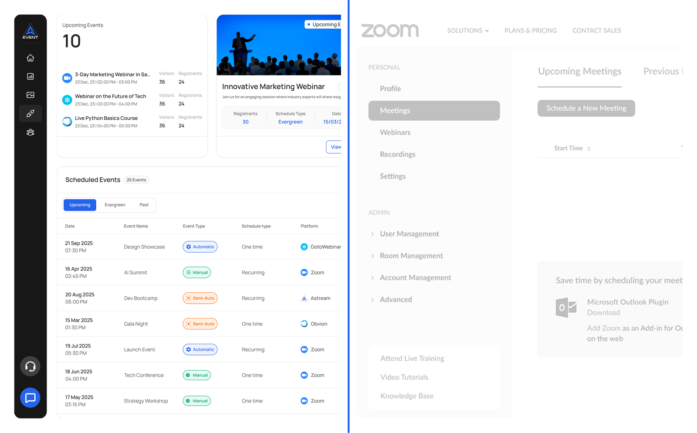Click Design Showcase event name
This screenshot has height=433, width=697.
coord(144,247)
